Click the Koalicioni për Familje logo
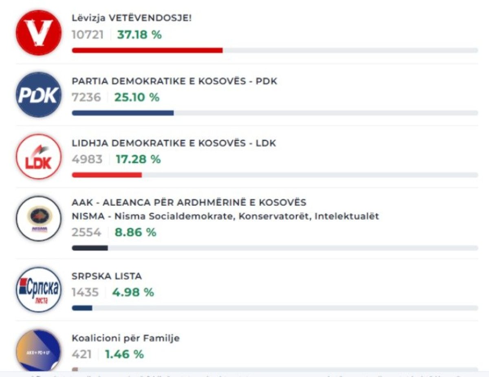Image resolution: width=489 pixels, height=377 pixels. (39, 351)
